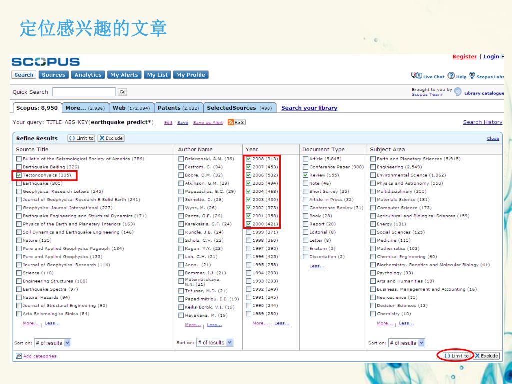Click the Login link
512x384 pixels.
tap(491, 57)
